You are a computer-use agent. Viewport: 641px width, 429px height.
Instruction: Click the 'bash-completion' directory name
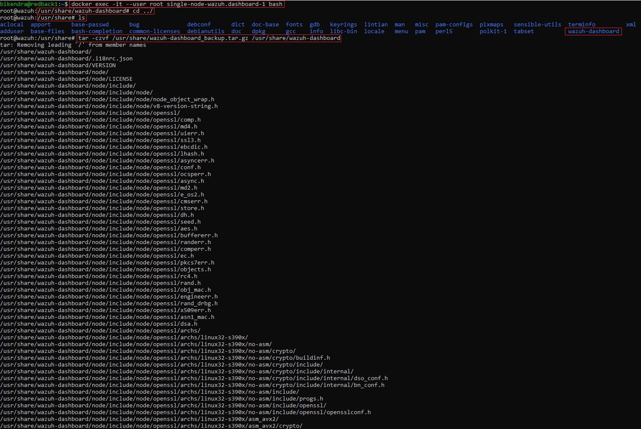pos(97,31)
